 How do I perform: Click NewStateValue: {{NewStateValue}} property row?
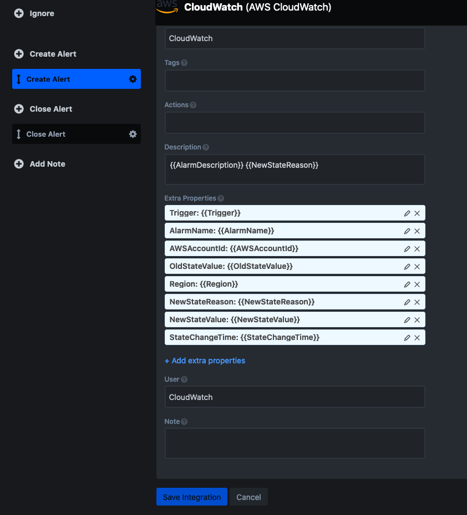pos(295,319)
